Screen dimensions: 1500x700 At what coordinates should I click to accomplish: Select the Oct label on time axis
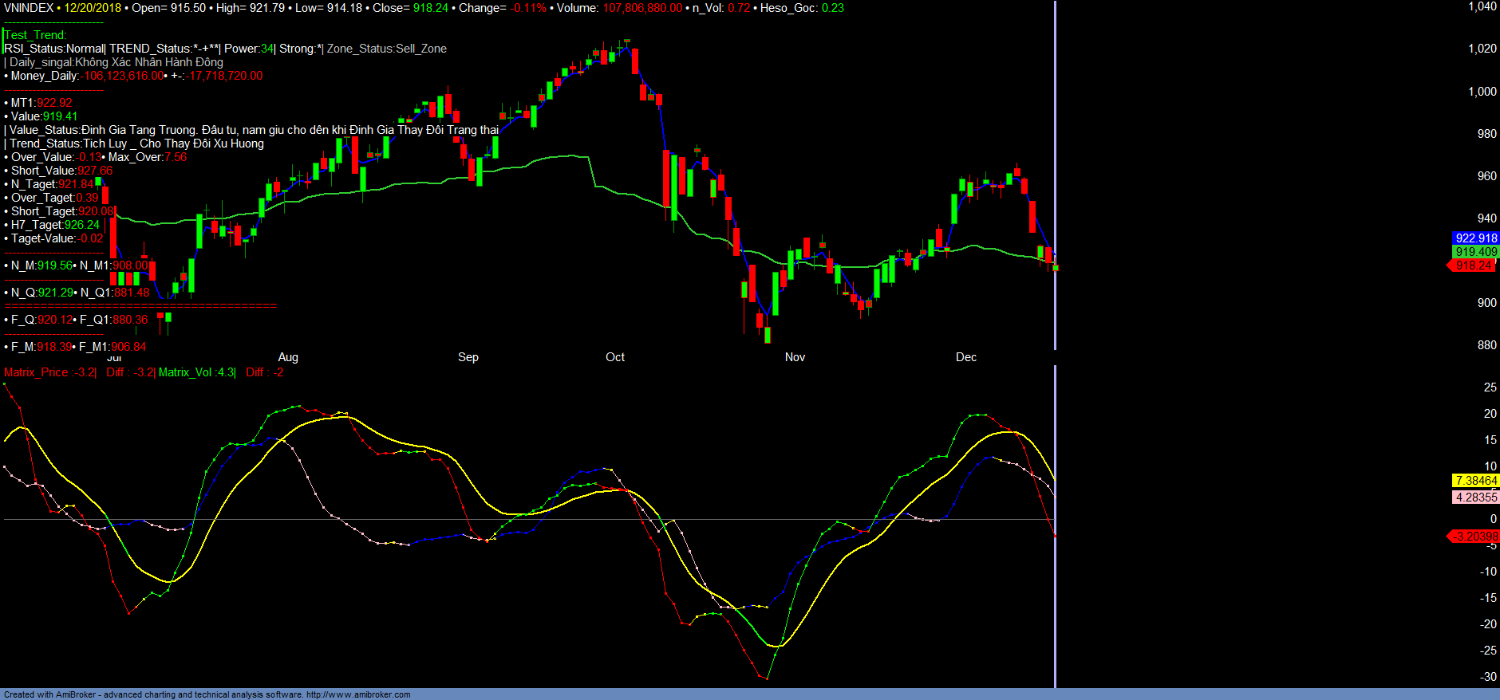pos(615,357)
